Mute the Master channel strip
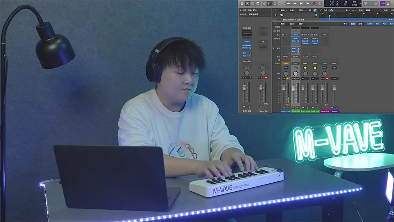The width and height of the screenshot is (394, 222). (x=332, y=108)
